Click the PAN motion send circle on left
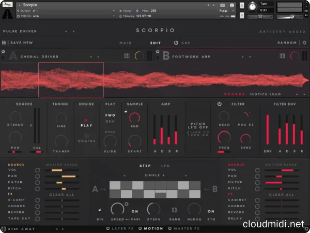310x233 pixels. click(37, 177)
